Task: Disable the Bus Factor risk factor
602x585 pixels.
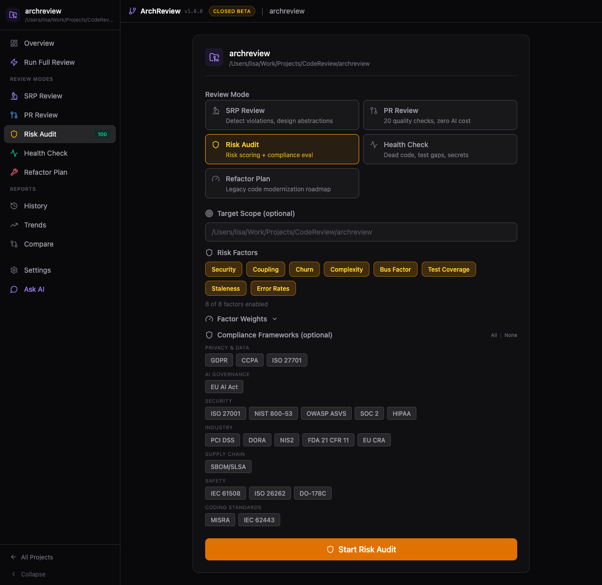Action: 395,270
